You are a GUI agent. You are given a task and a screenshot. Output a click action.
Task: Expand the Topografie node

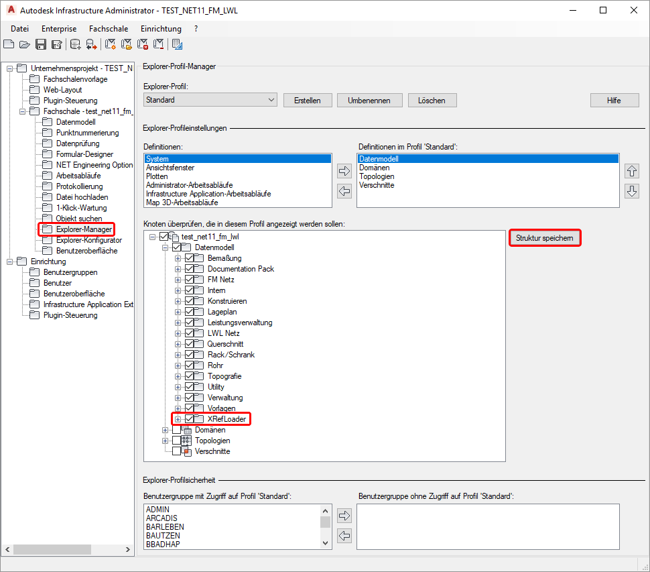point(178,376)
